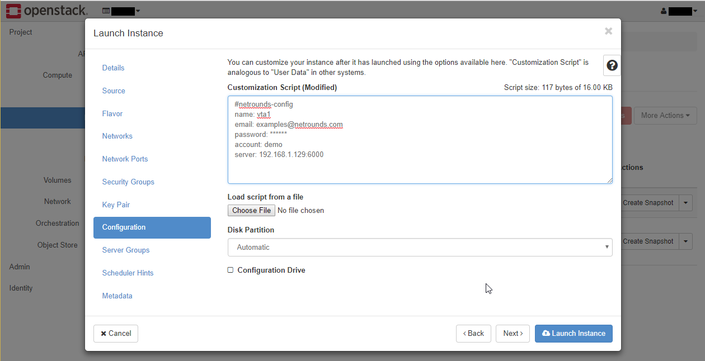The width and height of the screenshot is (705, 361).
Task: Click the Next button
Action: (x=513, y=333)
